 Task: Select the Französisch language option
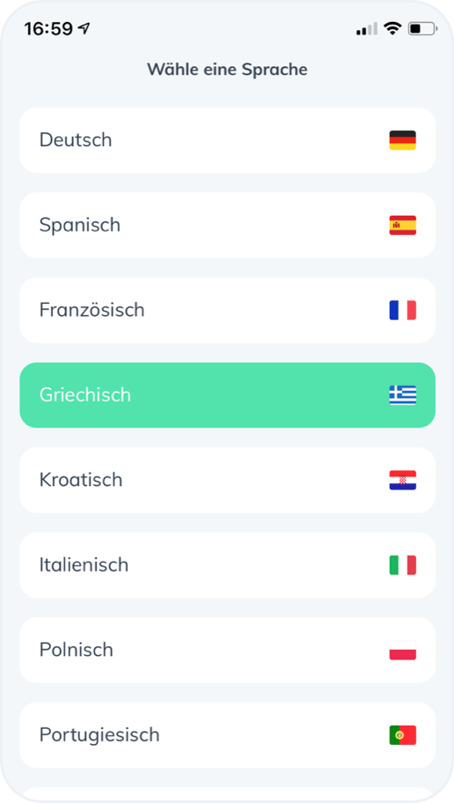pyautogui.click(x=227, y=310)
